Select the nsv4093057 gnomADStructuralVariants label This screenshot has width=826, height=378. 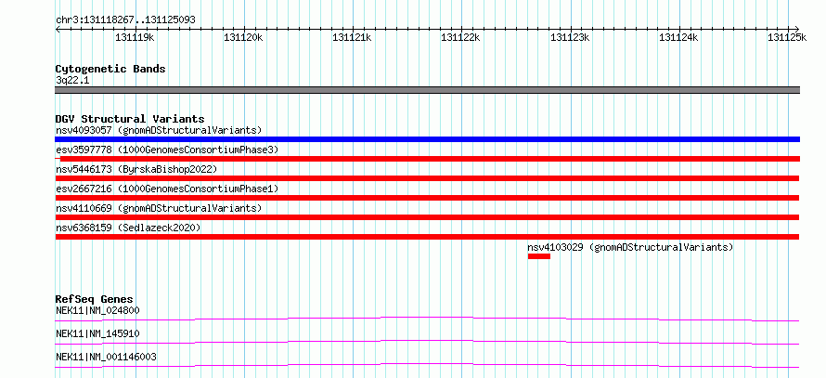[x=159, y=130]
